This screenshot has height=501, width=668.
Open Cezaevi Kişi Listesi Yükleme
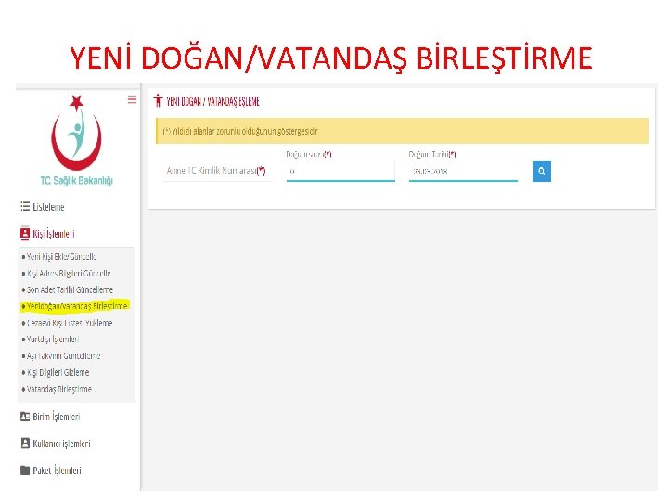point(70,323)
